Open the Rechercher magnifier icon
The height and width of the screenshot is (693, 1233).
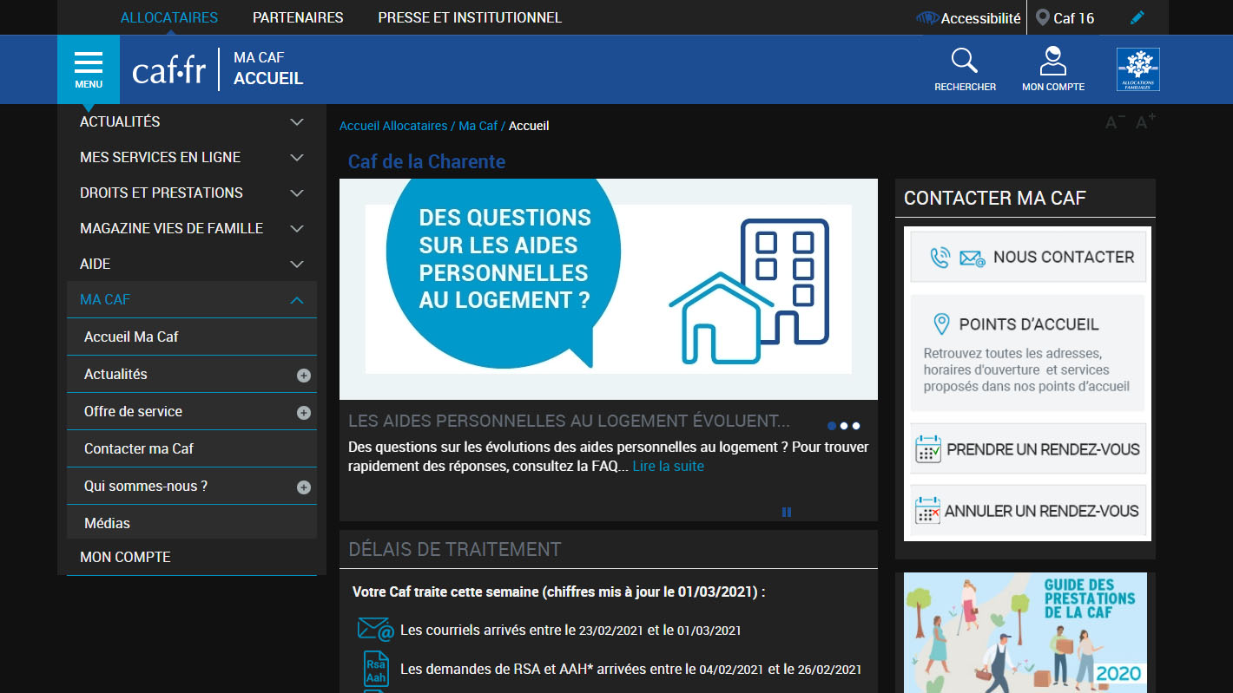965,61
